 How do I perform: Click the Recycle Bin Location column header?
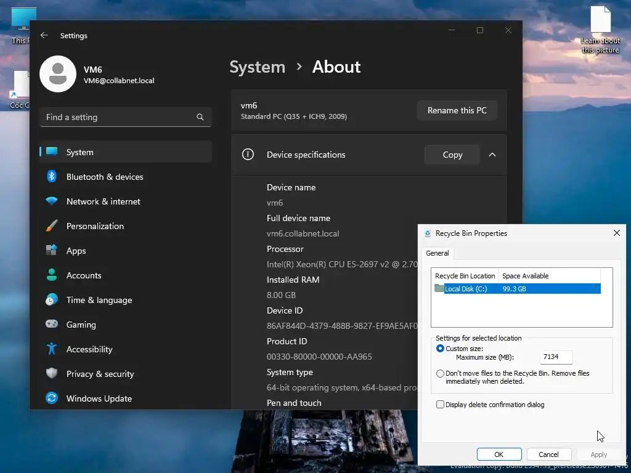(465, 276)
